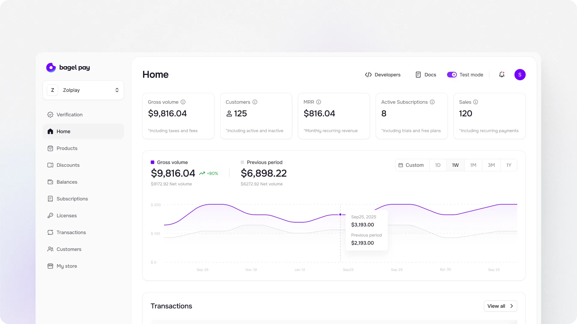
Task: Click the green +80% trend indicator
Action: pos(209,173)
